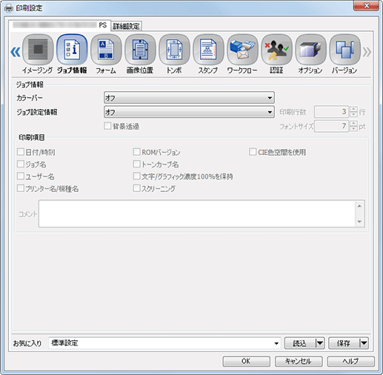
Task: Enable the トーンカーブ名 checkbox
Action: [x=136, y=164]
